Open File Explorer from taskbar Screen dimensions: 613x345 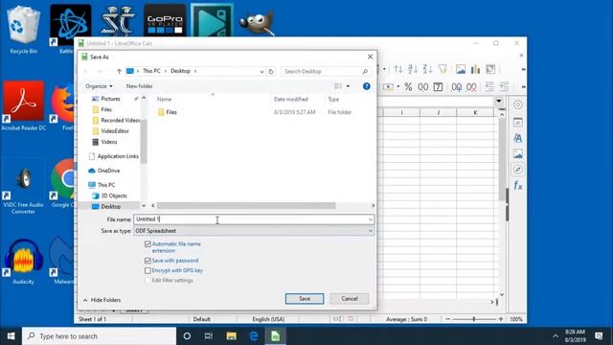click(x=232, y=336)
